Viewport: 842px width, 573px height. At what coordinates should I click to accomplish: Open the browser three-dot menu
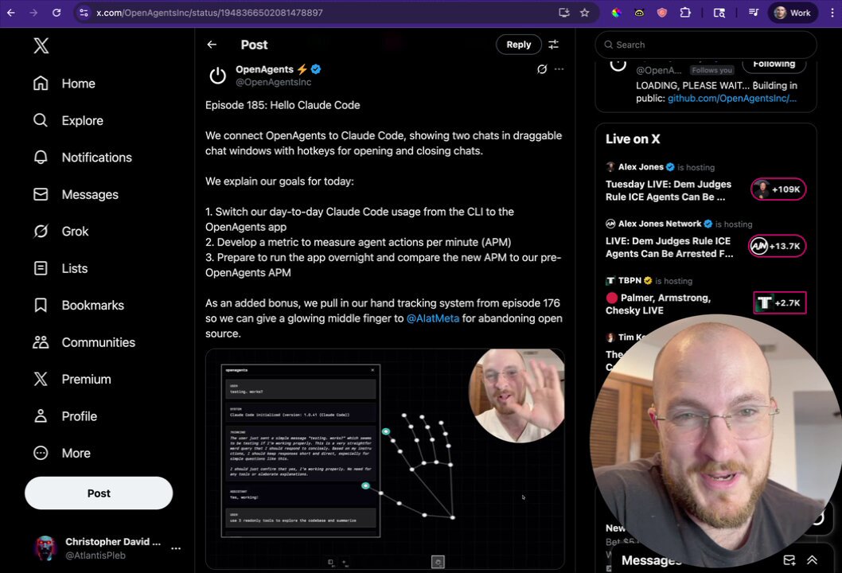pos(832,13)
